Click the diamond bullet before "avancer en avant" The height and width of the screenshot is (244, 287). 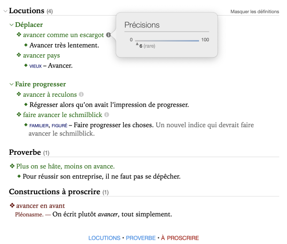(x=12, y=206)
